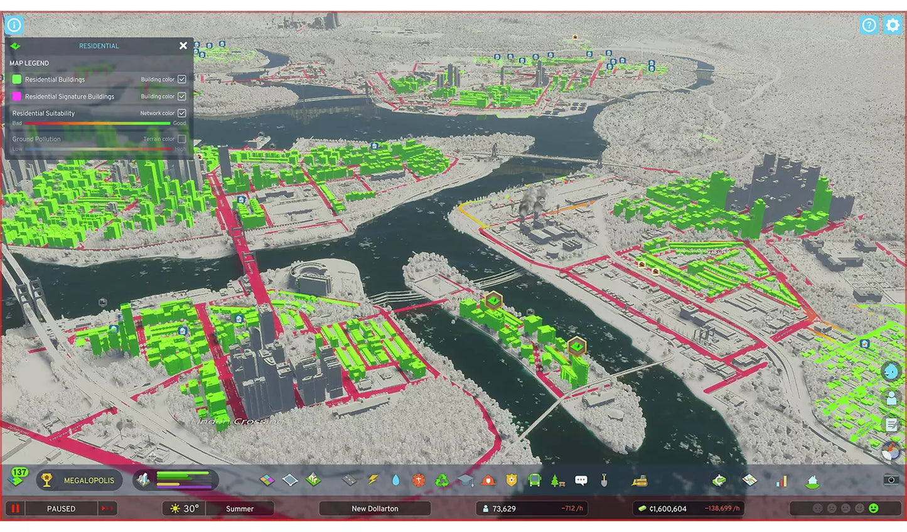Click the Residential Suitability gradient bar
The width and height of the screenshot is (907, 532).
[97, 124]
